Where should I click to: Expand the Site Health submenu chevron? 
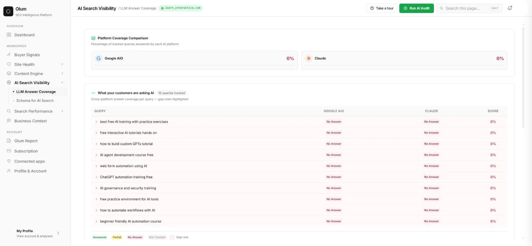(62, 64)
